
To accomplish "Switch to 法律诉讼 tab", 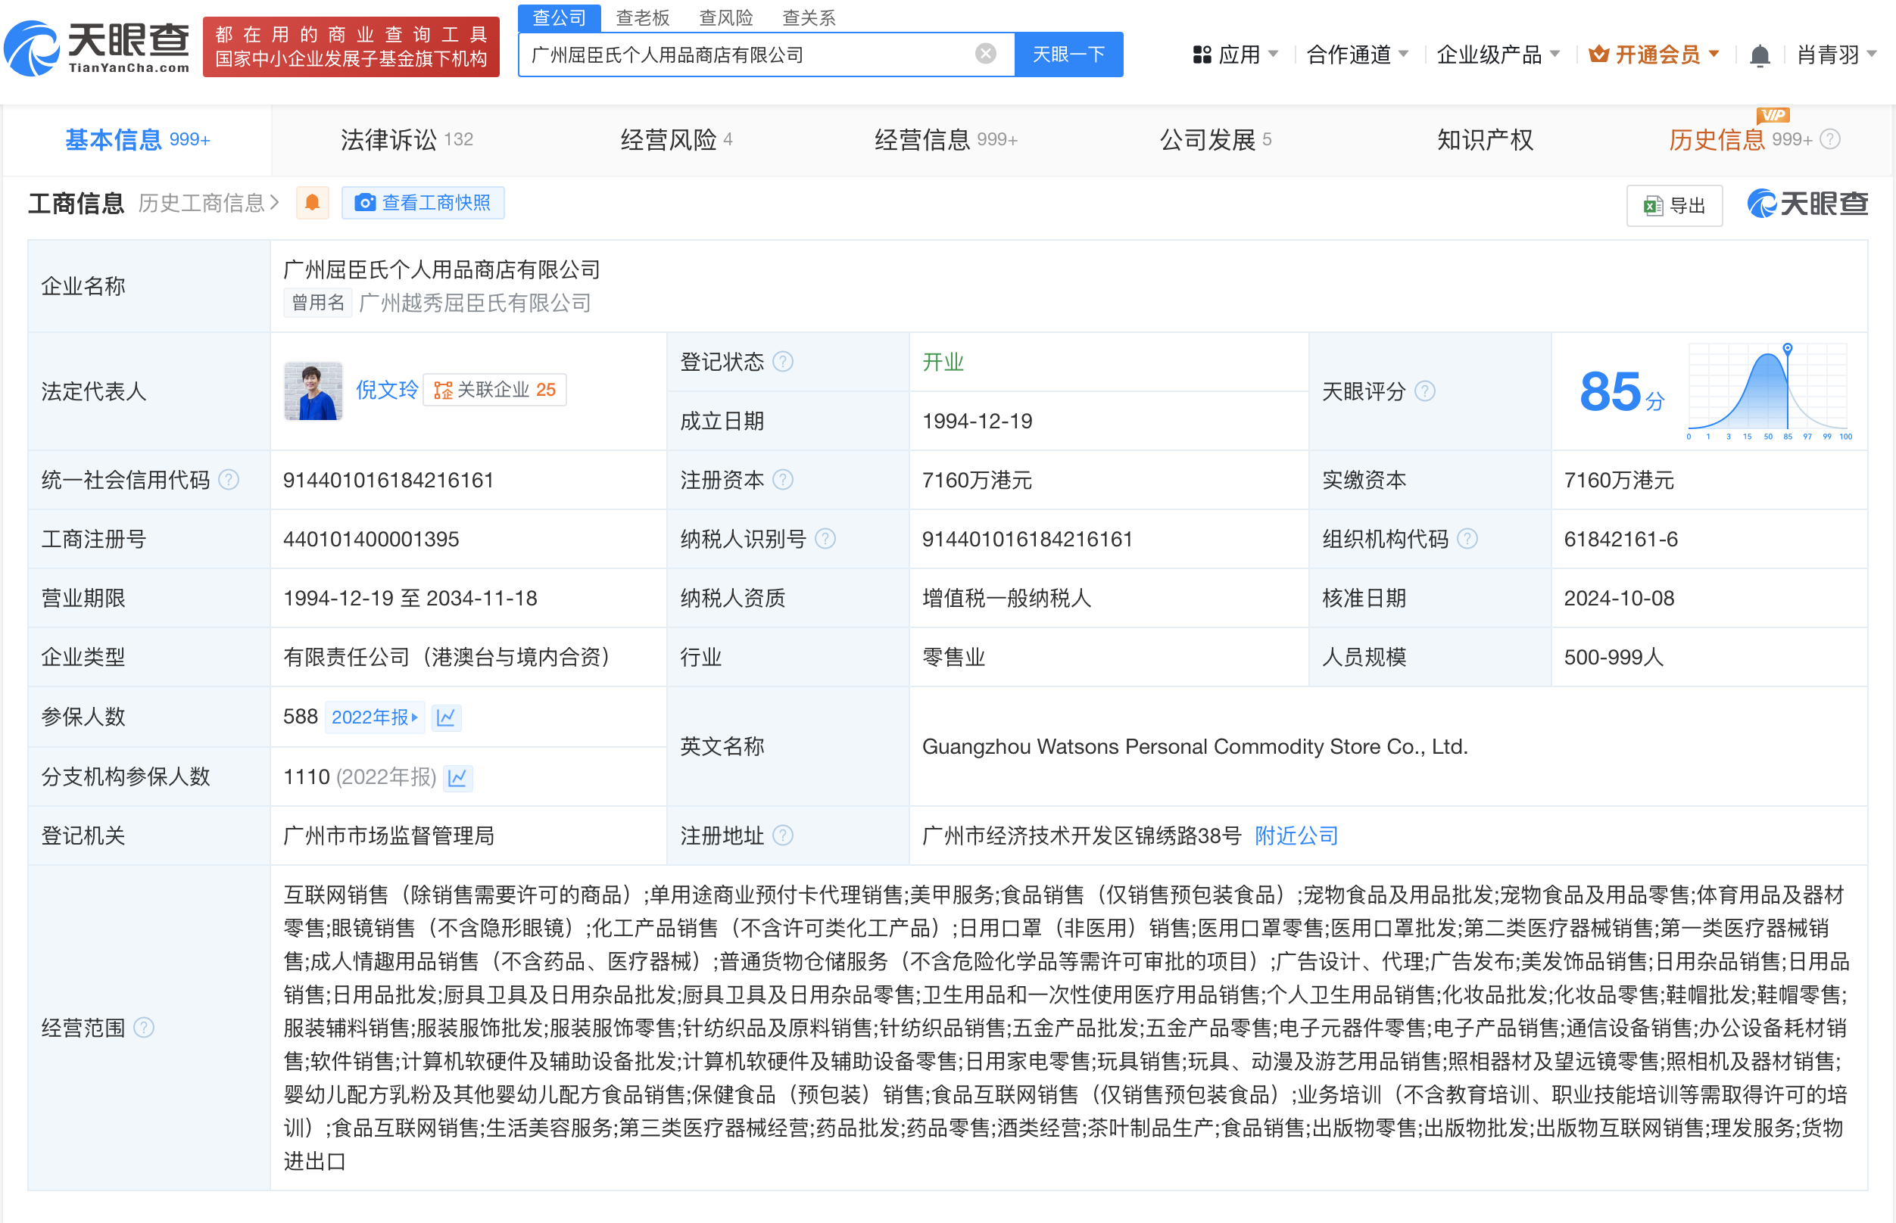I will tap(406, 140).
